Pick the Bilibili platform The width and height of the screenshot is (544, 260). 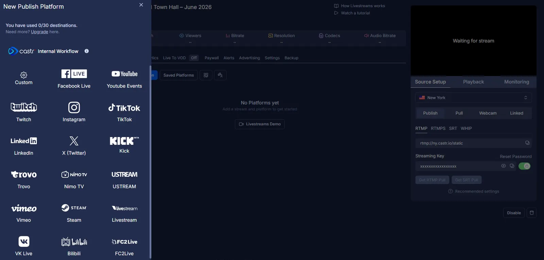[74, 246]
